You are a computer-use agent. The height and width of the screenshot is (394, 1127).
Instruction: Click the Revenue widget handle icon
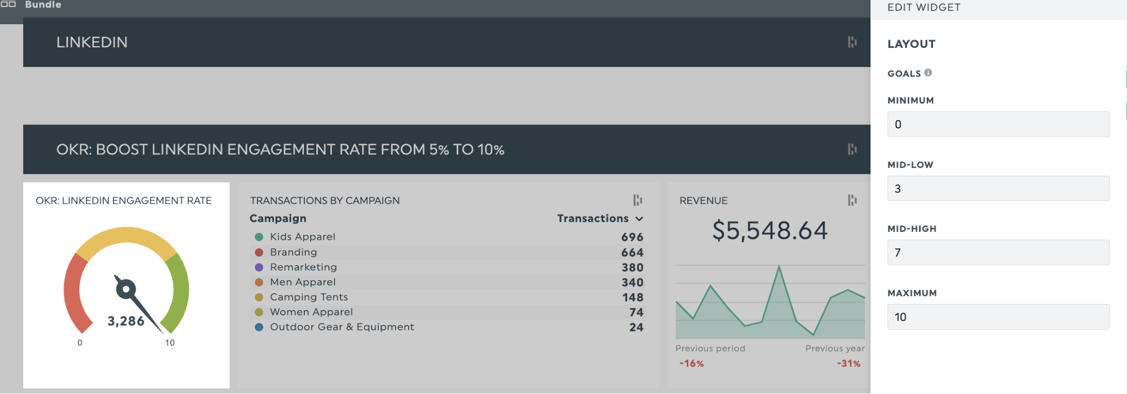[x=852, y=200]
